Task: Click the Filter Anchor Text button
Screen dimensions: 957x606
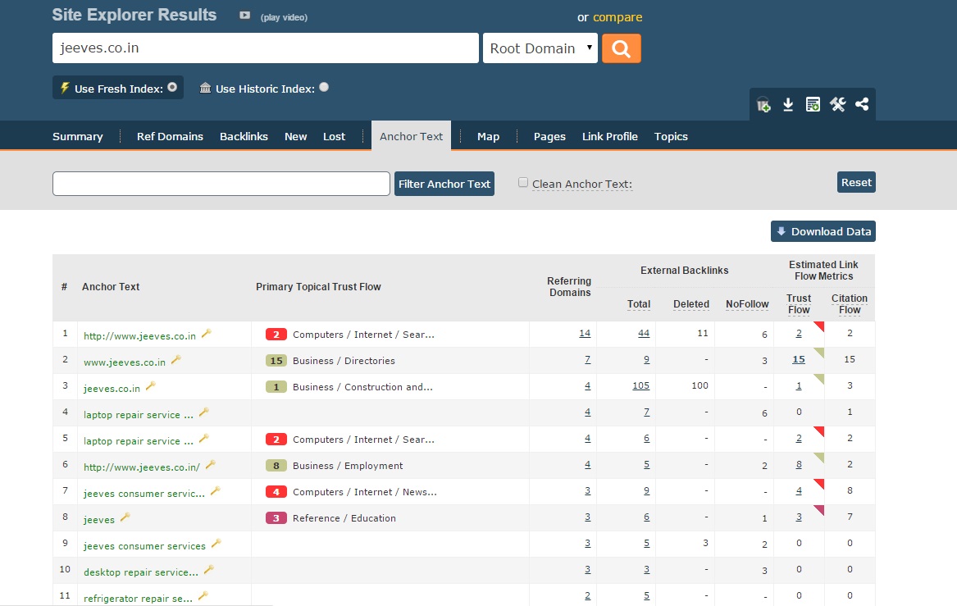Action: 444,184
